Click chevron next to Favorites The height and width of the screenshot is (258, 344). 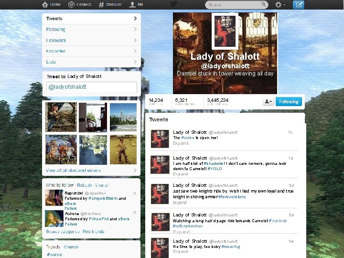point(135,51)
